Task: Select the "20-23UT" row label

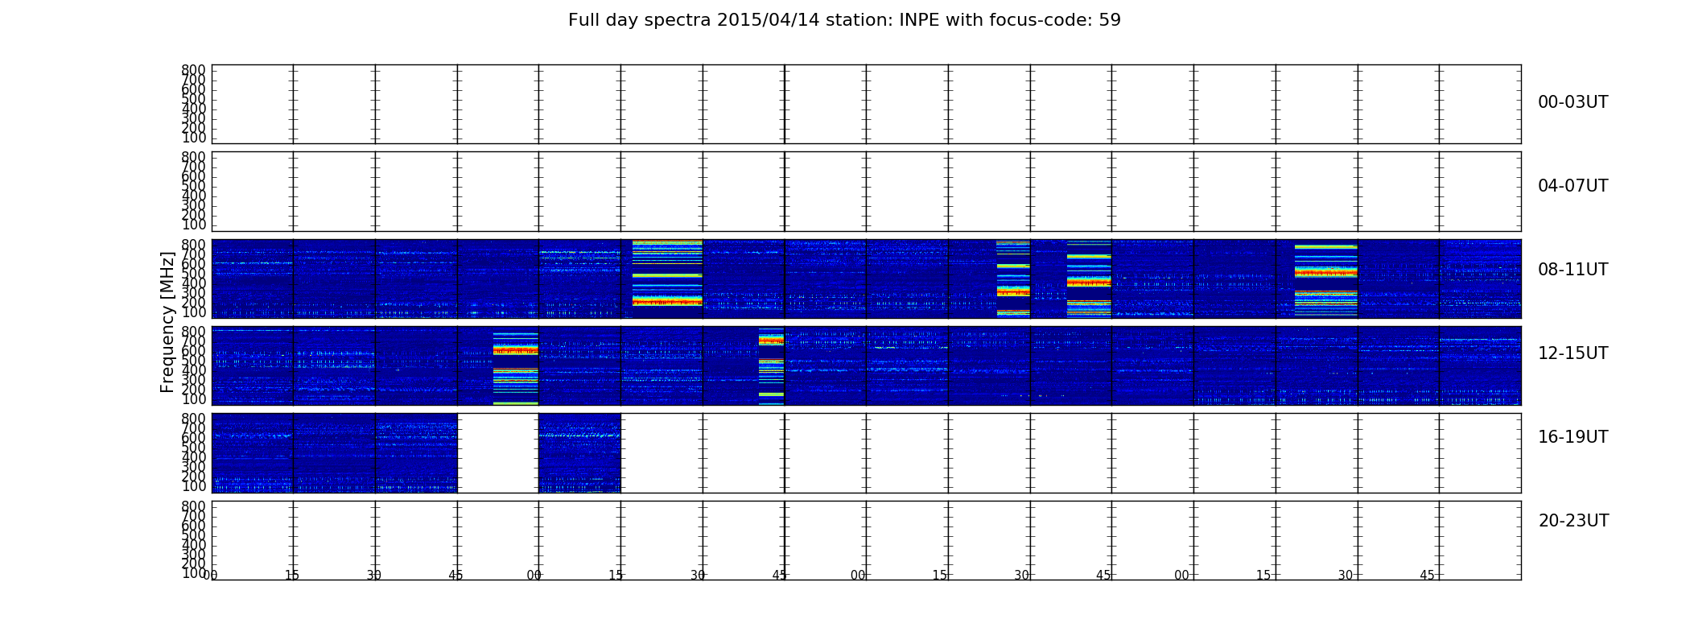Action: [x=1573, y=521]
